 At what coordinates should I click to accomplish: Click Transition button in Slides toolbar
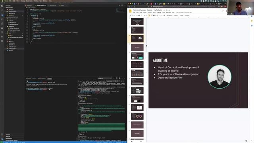pyautogui.click(x=187, y=15)
